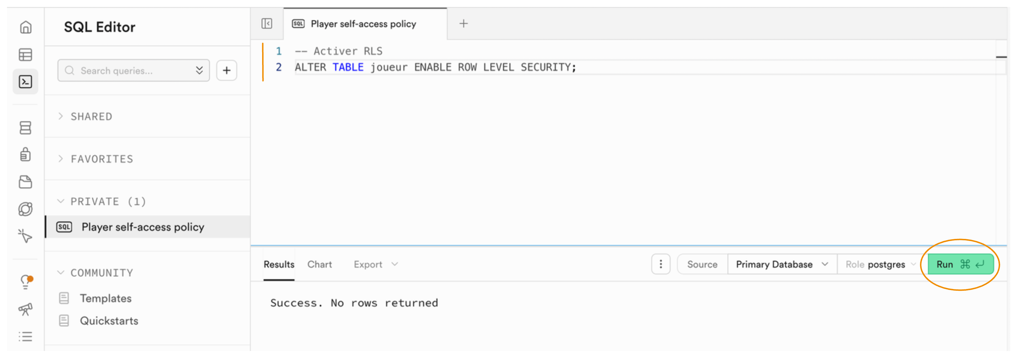Switch to the Results tab

click(279, 264)
